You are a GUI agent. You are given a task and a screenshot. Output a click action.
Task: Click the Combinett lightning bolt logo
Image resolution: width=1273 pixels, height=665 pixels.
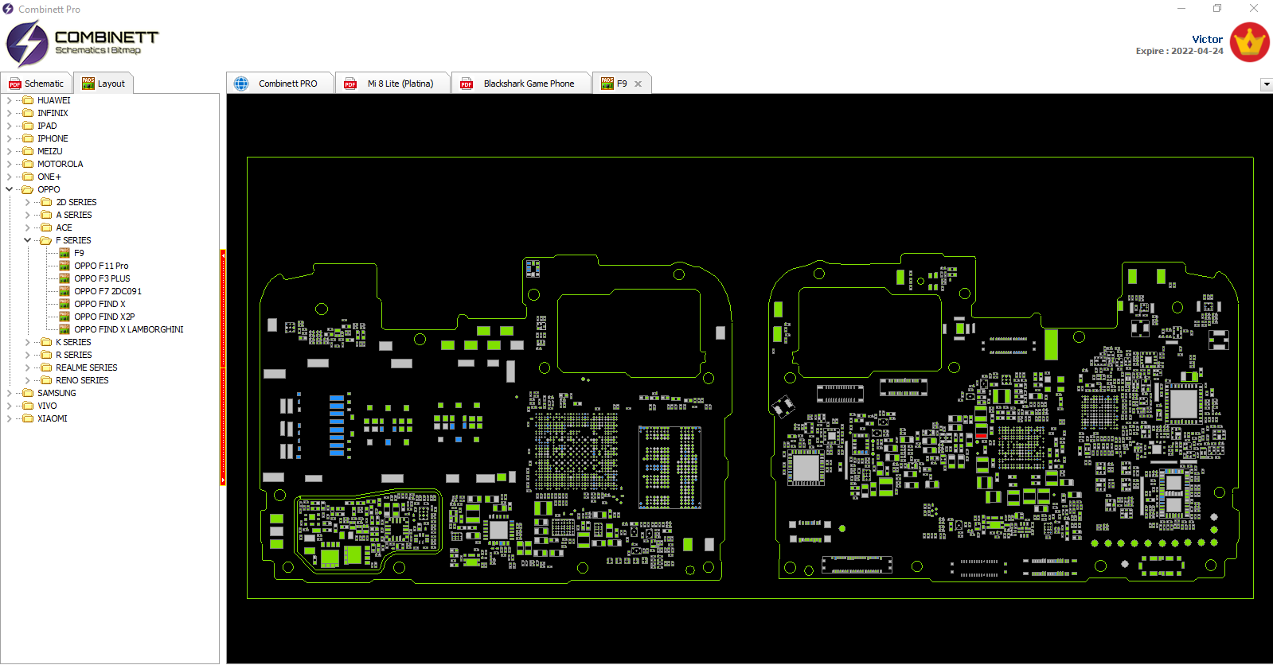(28, 44)
